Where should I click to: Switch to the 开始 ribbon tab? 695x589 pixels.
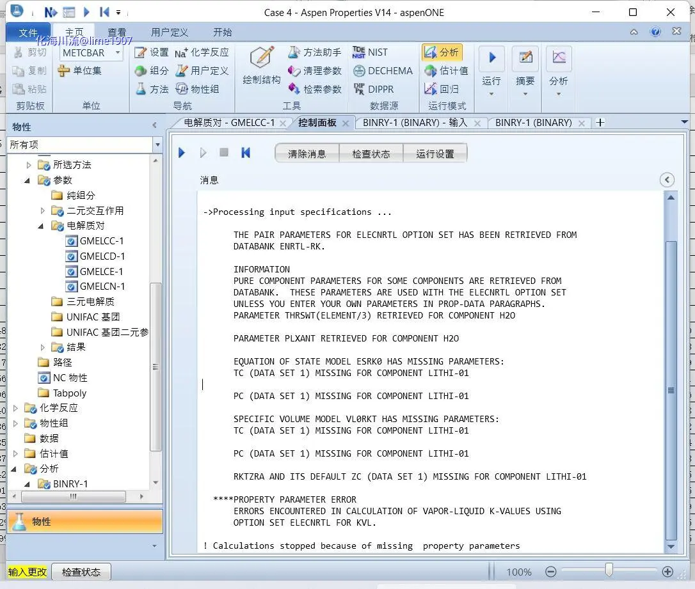[223, 33]
